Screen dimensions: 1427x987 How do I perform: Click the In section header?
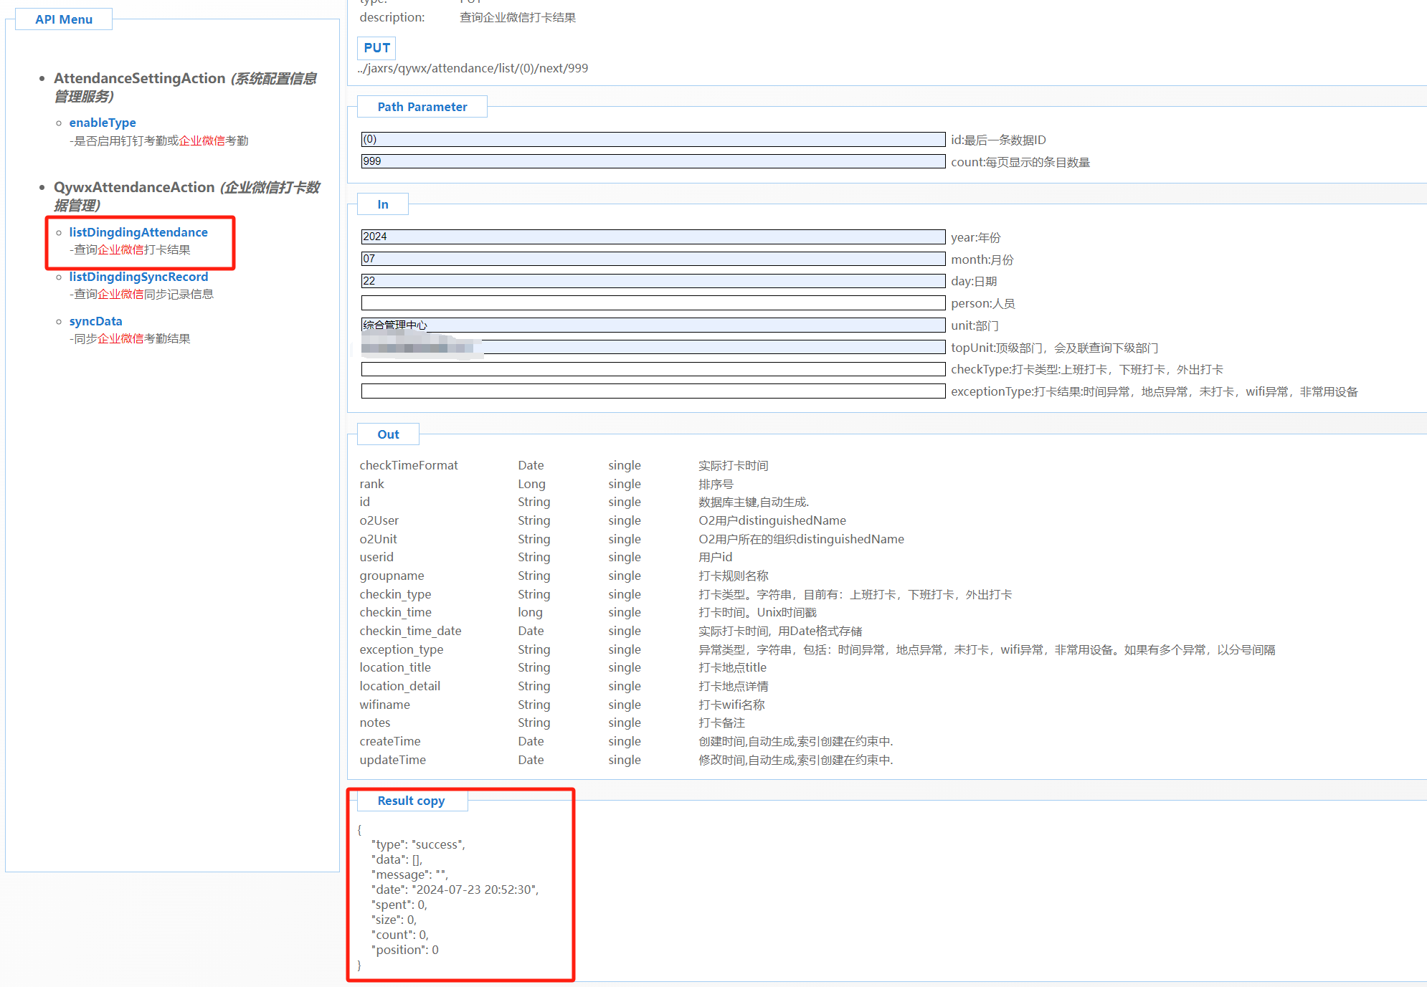tap(383, 204)
